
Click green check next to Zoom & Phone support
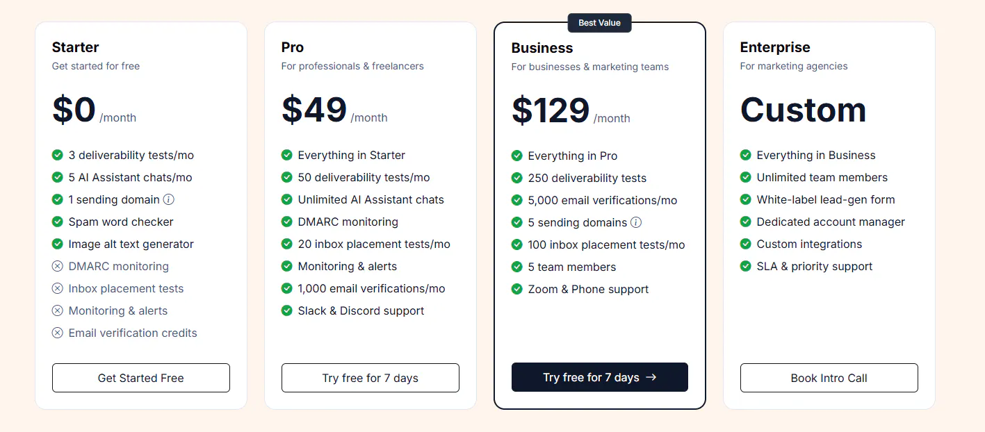pos(516,289)
